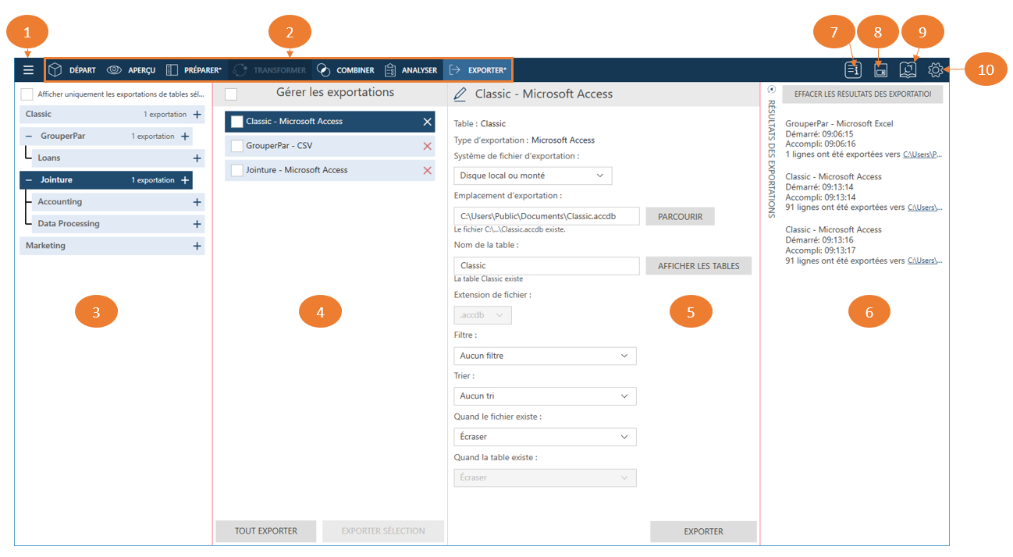
Task: Open the 09:13:14 Classic export file link
Action: (x=925, y=208)
